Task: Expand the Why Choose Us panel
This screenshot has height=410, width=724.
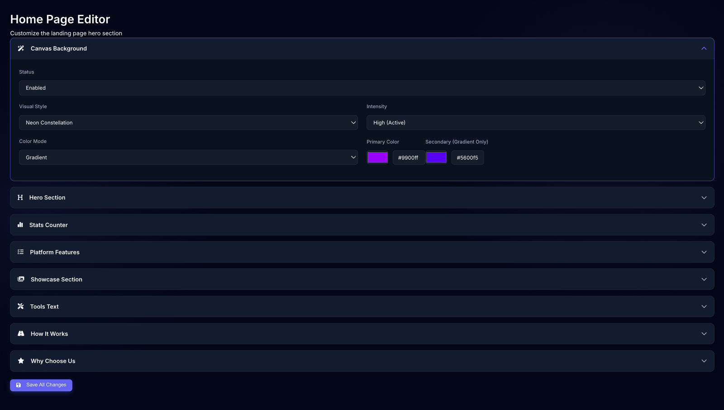Action: click(x=704, y=361)
